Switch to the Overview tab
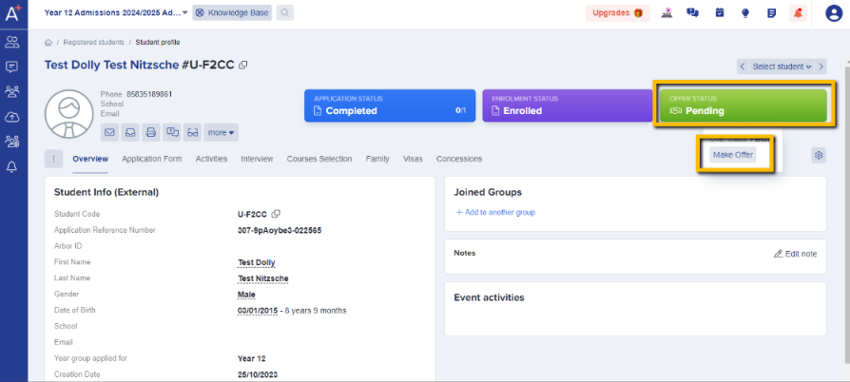Image resolution: width=850 pixels, height=382 pixels. click(x=90, y=159)
